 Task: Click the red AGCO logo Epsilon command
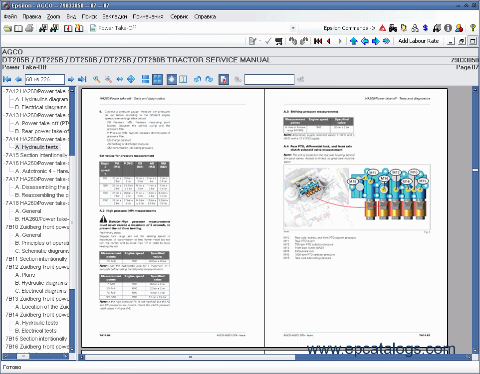(382, 28)
